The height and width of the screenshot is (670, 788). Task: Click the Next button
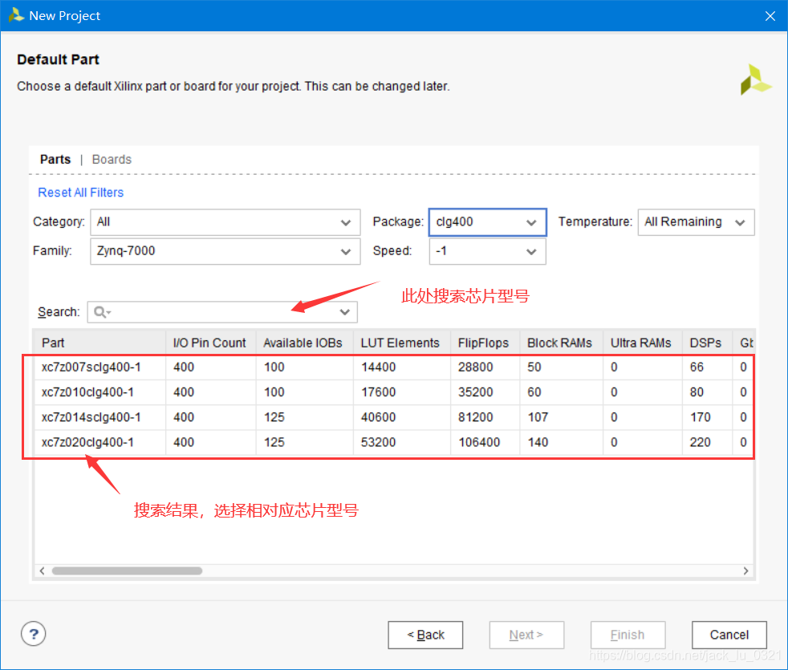pos(526,635)
